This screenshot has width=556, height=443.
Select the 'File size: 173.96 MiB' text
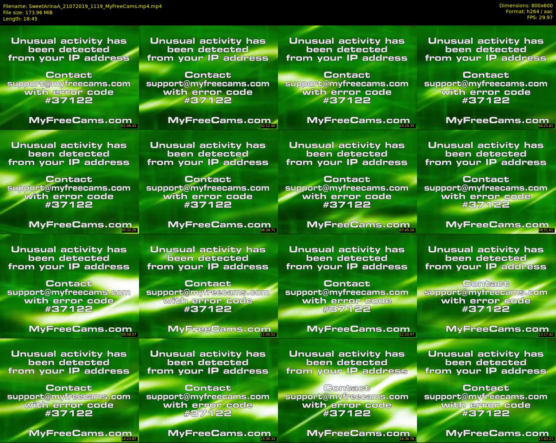coord(28,13)
